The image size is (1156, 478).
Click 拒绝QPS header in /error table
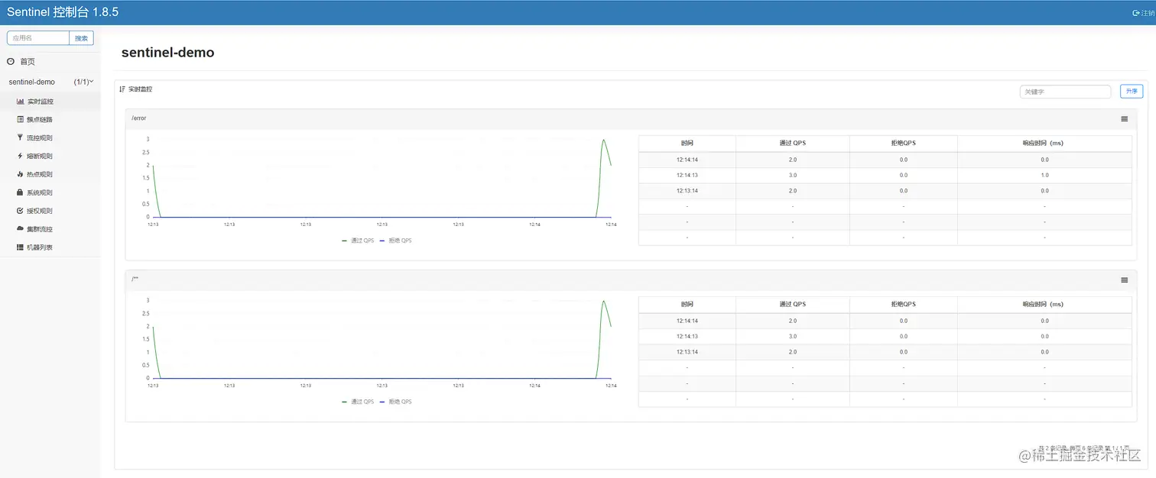click(x=903, y=144)
